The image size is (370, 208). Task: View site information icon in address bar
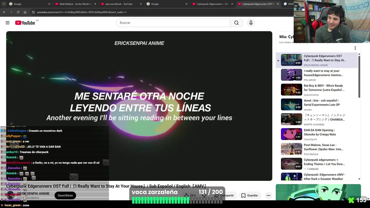tap(33, 12)
